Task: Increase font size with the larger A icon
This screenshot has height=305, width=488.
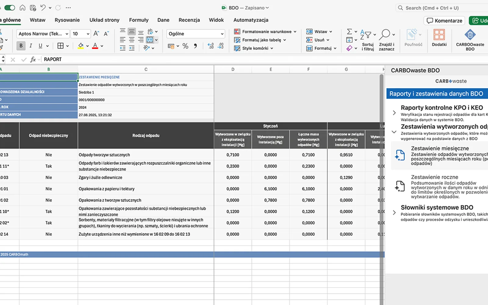Action: tap(96, 34)
